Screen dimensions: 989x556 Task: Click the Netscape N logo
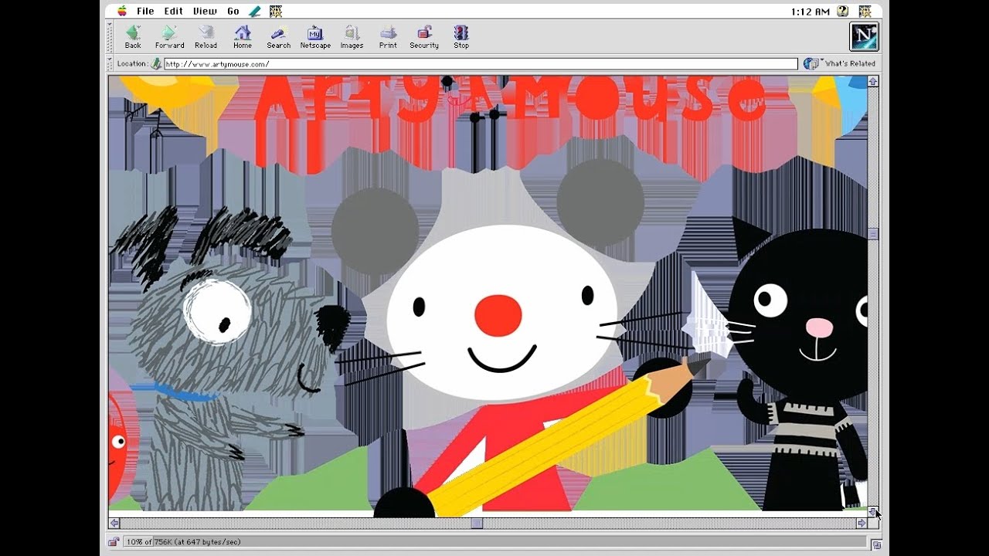pos(864,36)
